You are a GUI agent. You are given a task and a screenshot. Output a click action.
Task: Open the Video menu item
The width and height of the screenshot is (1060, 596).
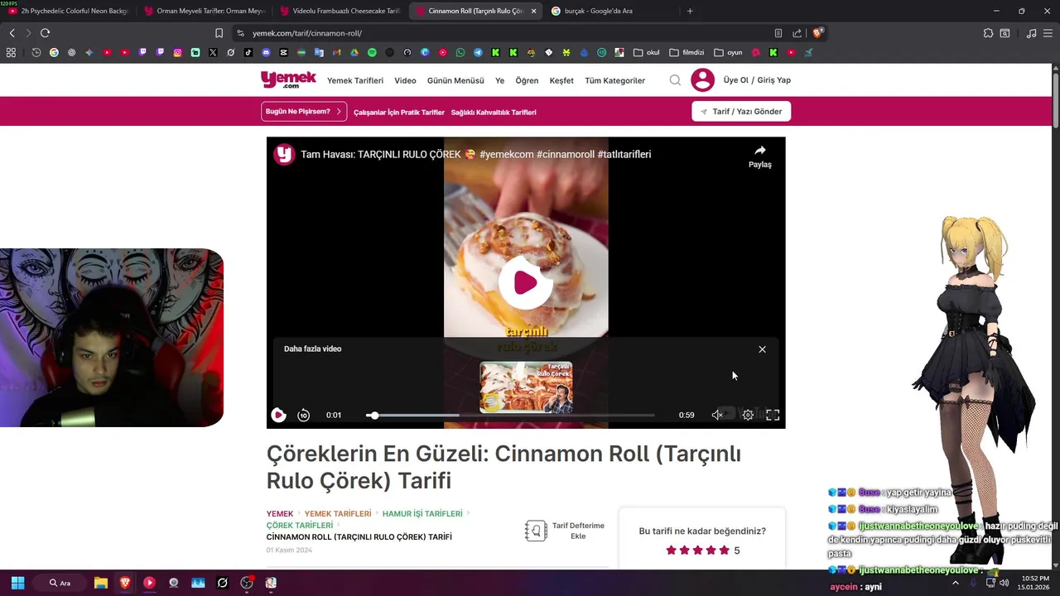405,80
